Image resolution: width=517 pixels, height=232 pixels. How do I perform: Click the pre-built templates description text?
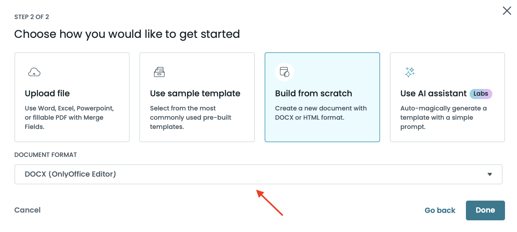190,118
